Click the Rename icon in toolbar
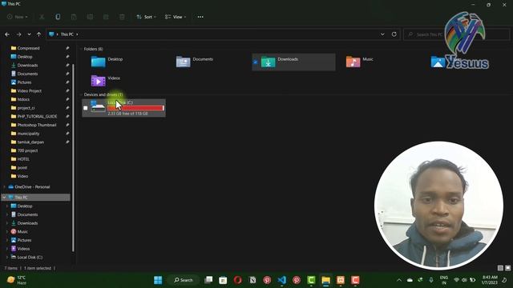 pos(90,17)
